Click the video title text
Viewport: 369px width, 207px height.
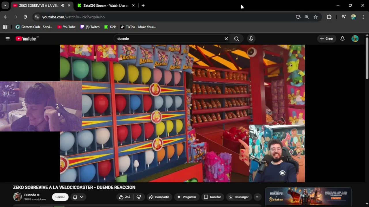(74, 187)
